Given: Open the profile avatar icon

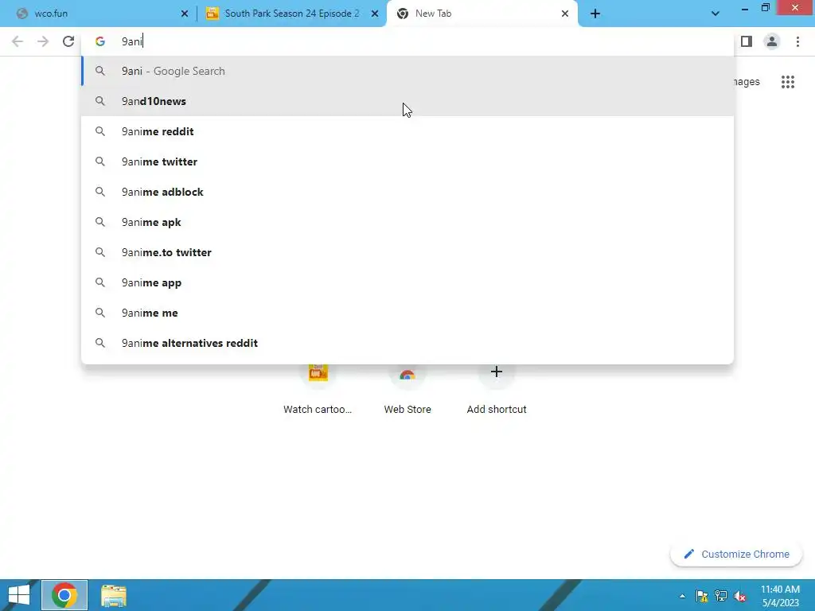Looking at the screenshot, I should coord(772,41).
